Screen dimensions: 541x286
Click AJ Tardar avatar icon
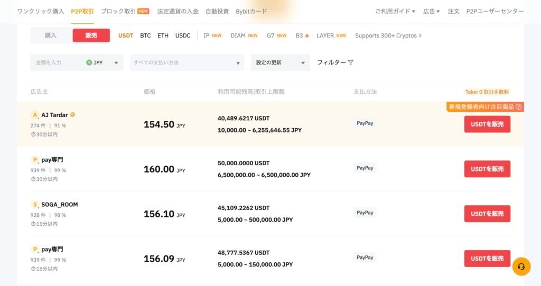click(x=34, y=115)
